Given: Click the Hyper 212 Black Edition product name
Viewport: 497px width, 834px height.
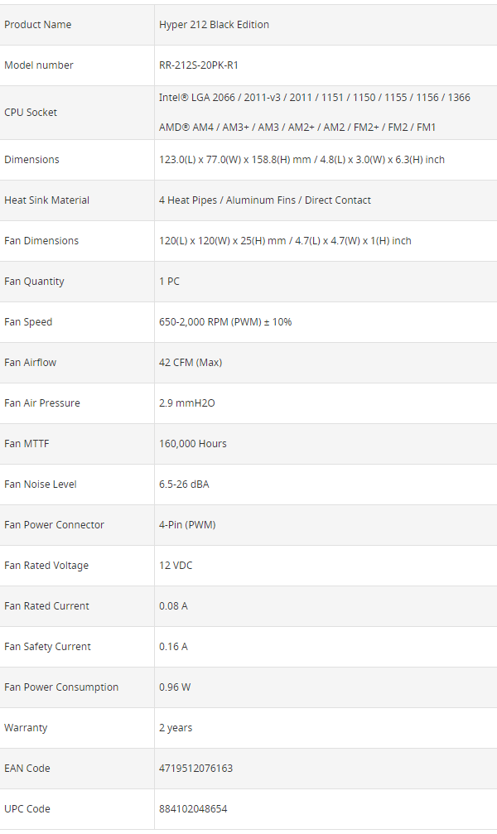Looking at the screenshot, I should pyautogui.click(x=214, y=25).
